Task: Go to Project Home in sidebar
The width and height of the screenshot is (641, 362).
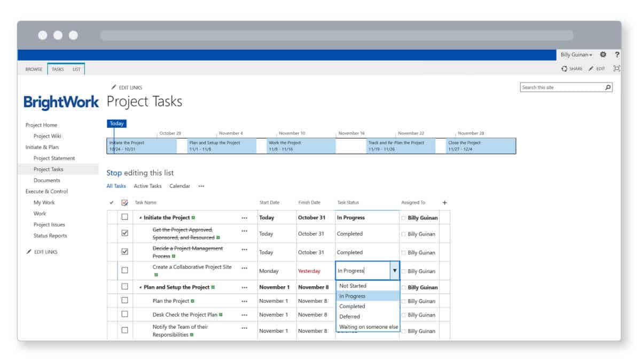Action: tap(41, 125)
